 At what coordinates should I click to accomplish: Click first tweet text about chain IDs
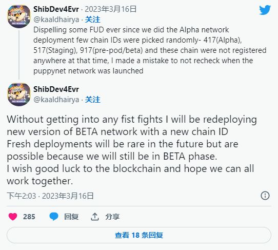[150, 50]
